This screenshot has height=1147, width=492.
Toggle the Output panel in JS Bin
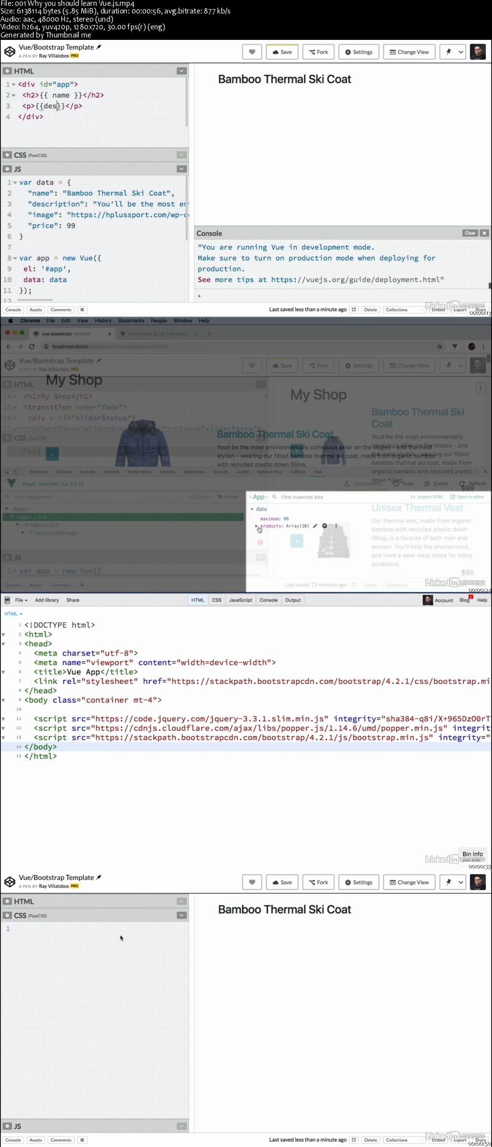point(293,600)
